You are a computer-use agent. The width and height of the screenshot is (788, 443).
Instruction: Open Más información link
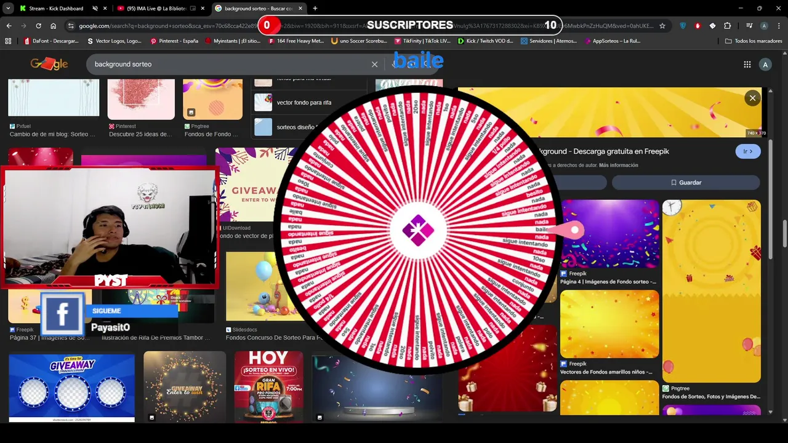tap(618, 166)
